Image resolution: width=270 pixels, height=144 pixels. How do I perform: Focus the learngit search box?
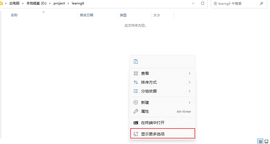click(235, 4)
